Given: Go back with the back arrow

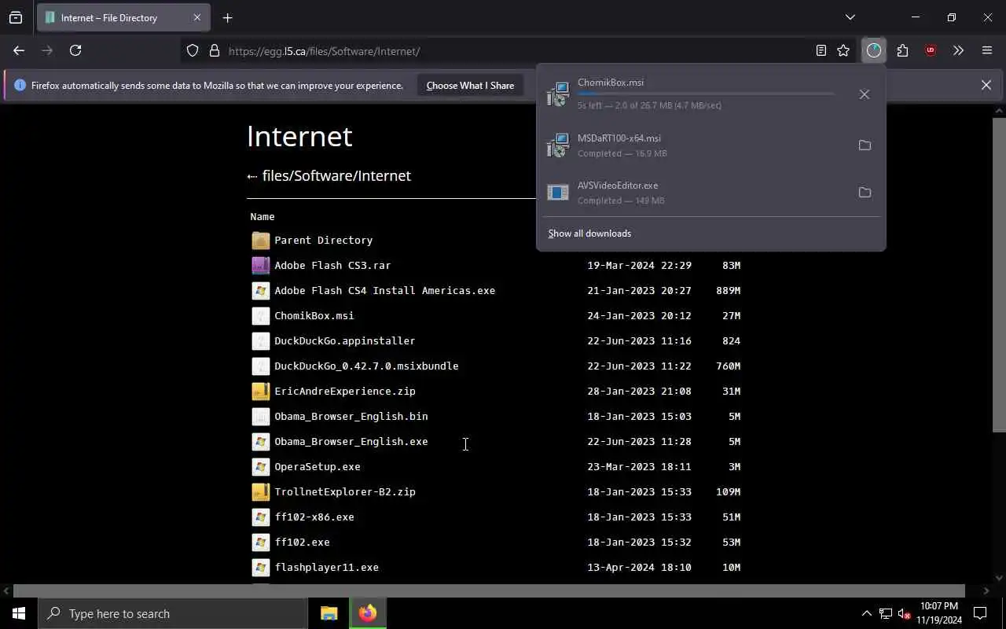Looking at the screenshot, I should (x=19, y=50).
